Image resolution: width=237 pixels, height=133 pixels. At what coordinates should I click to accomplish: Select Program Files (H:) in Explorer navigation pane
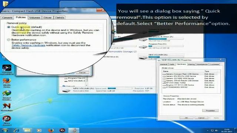pos(75,78)
